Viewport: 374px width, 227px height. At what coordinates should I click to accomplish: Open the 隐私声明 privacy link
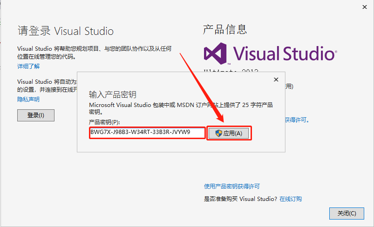[x=28, y=100]
